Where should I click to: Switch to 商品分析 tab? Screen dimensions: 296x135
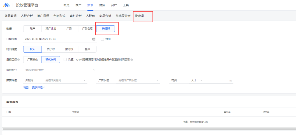click(x=105, y=16)
